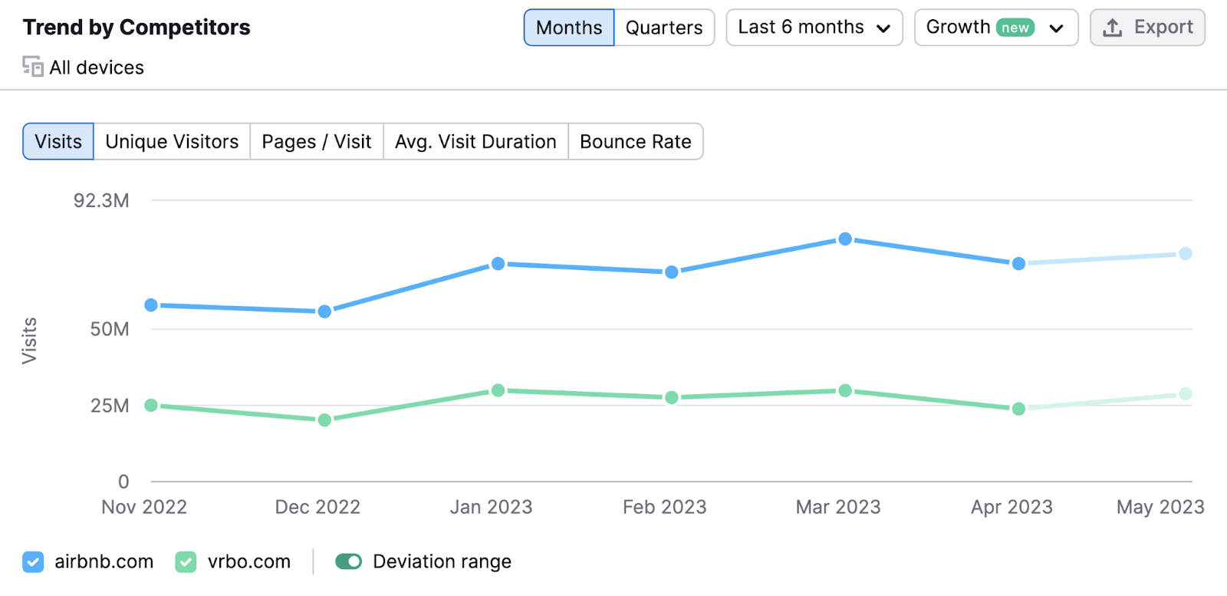Click the vrbo Nov 2022 data point
Viewport: 1227px width, 596px height.
[151, 405]
